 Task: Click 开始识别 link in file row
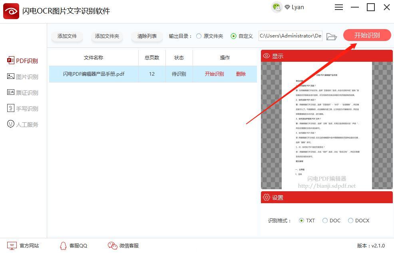(214, 74)
